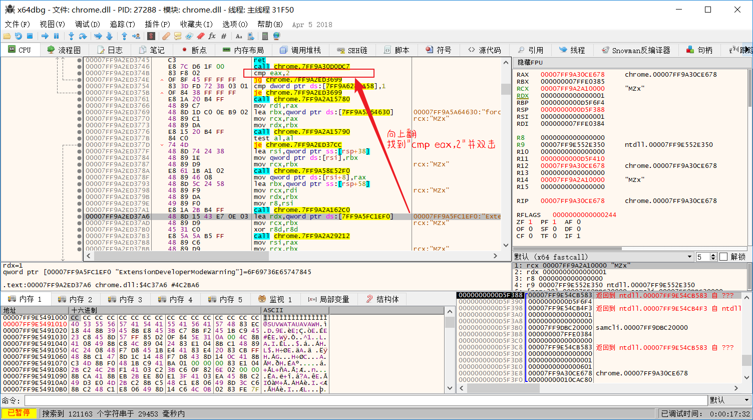Select the RAX register value 00007FF9A30CE678
The width and height of the screenshot is (753, 420).
click(x=572, y=74)
